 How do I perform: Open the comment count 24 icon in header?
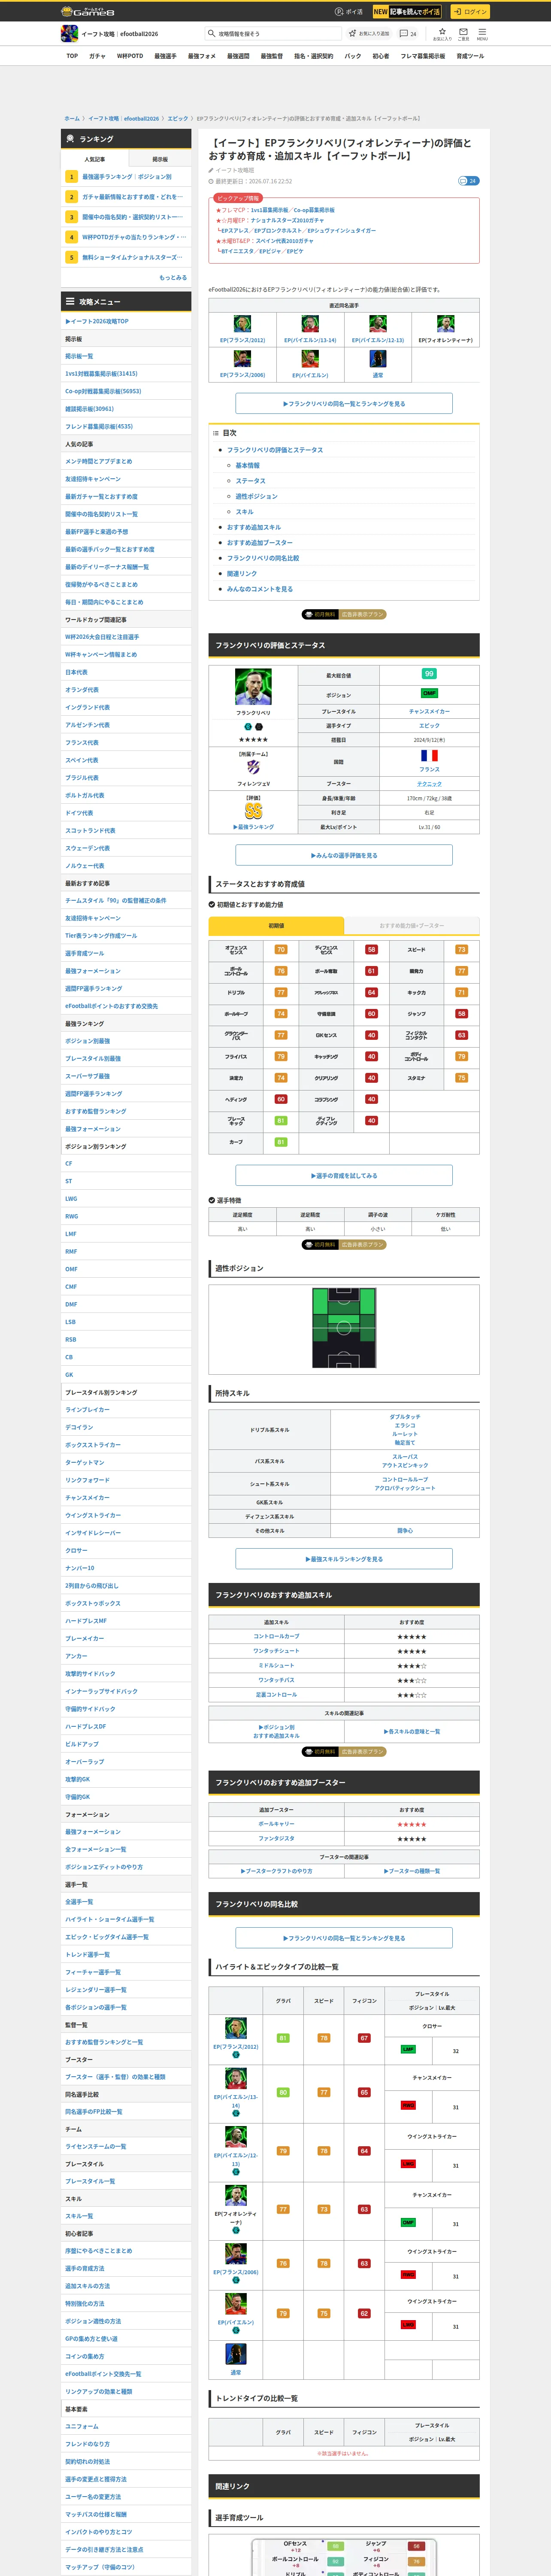(408, 34)
